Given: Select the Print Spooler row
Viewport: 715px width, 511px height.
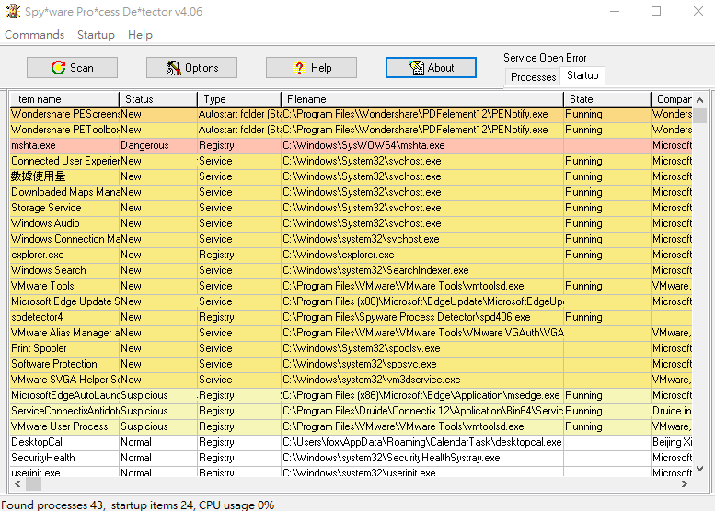Looking at the screenshot, I should coord(352,348).
